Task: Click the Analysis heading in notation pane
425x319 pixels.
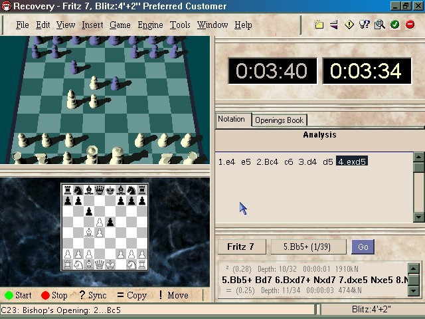Action: (319, 135)
